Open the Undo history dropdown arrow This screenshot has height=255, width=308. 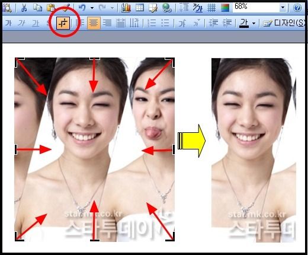(x=92, y=8)
